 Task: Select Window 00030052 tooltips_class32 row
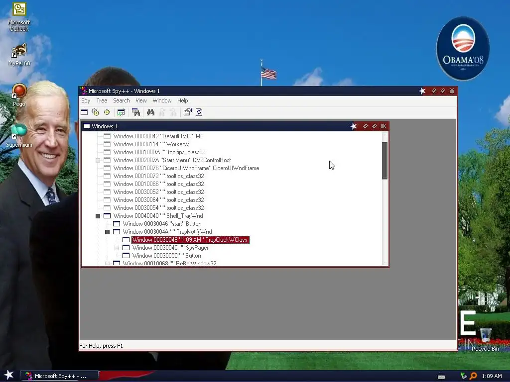(x=159, y=192)
